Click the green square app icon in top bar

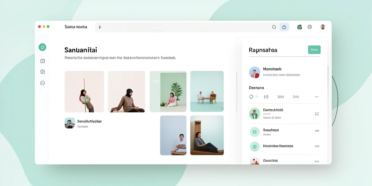299,27
